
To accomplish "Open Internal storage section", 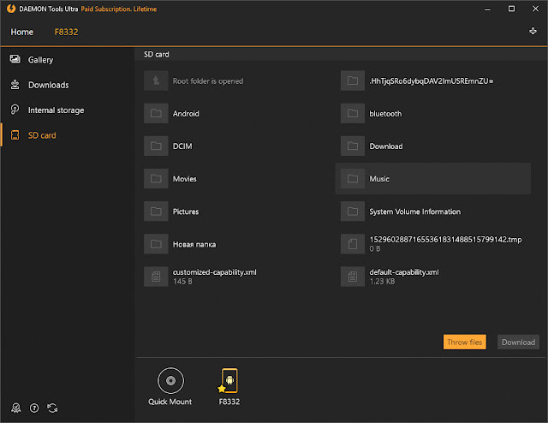I will (67, 110).
